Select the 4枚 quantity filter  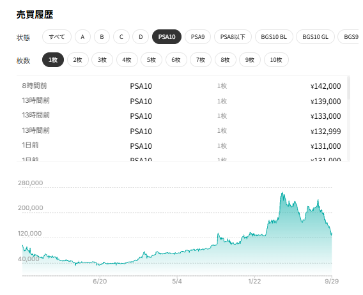point(127,60)
